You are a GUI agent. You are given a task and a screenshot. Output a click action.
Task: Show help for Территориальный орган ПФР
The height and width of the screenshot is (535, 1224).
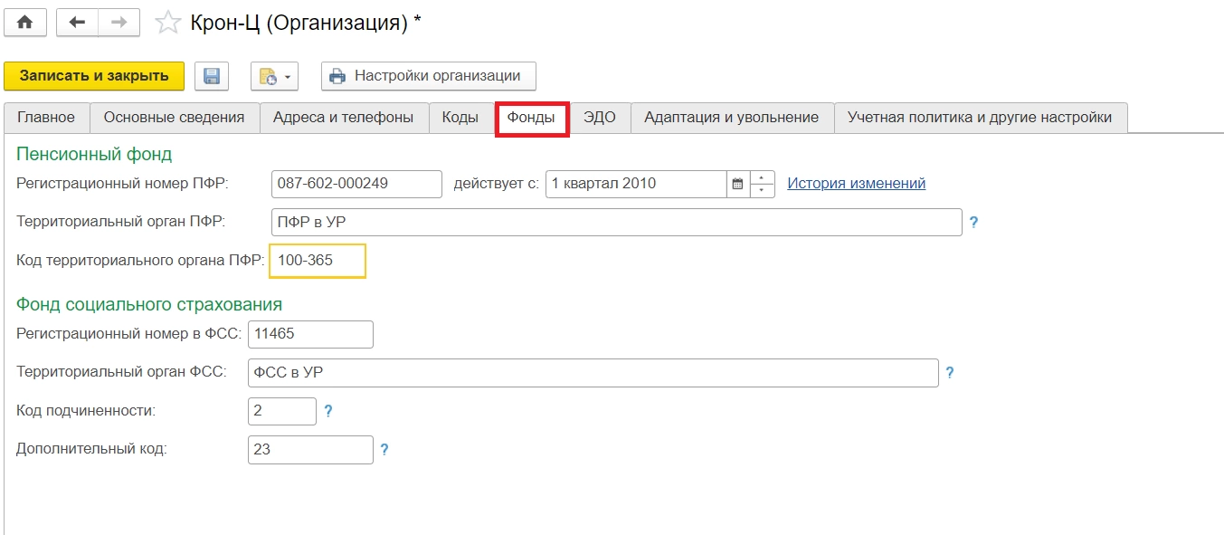click(x=973, y=222)
